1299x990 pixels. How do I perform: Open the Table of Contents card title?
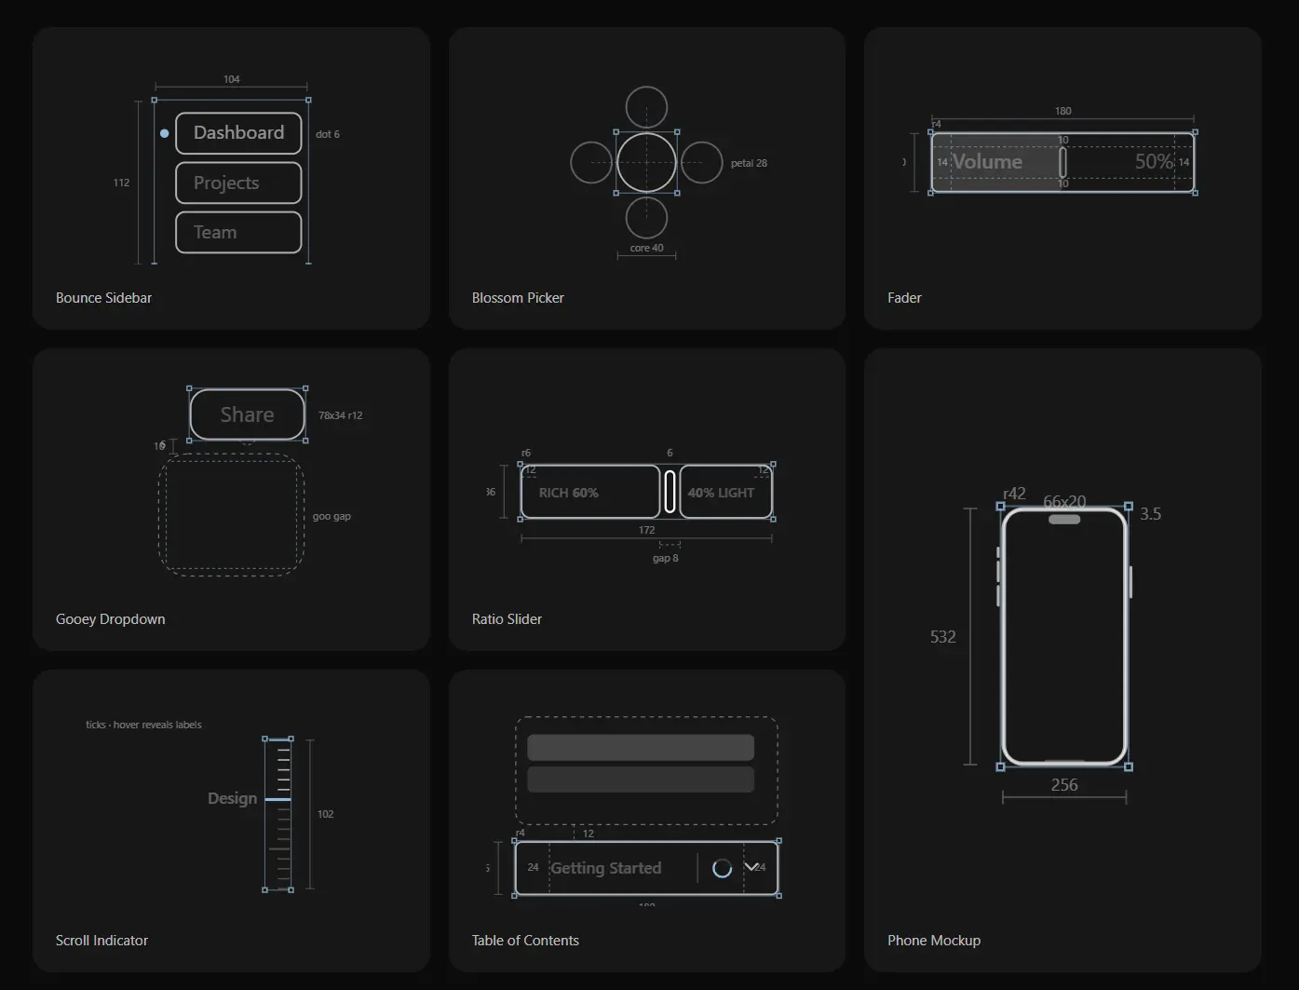525,941
